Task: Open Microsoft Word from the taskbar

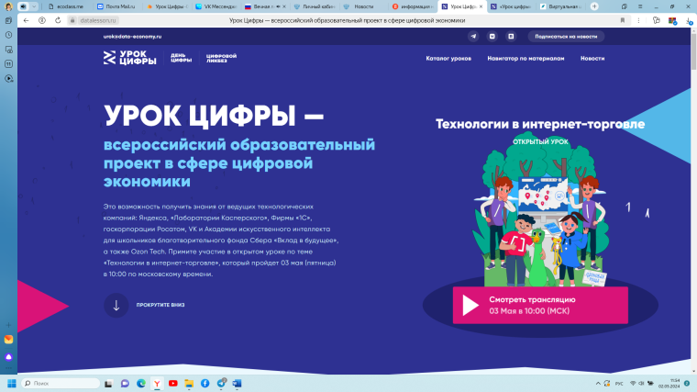Action: pyautogui.click(x=237, y=383)
